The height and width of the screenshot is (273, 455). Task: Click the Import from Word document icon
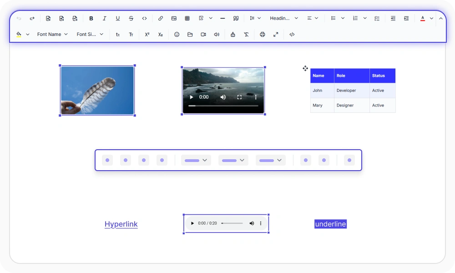tap(48, 18)
